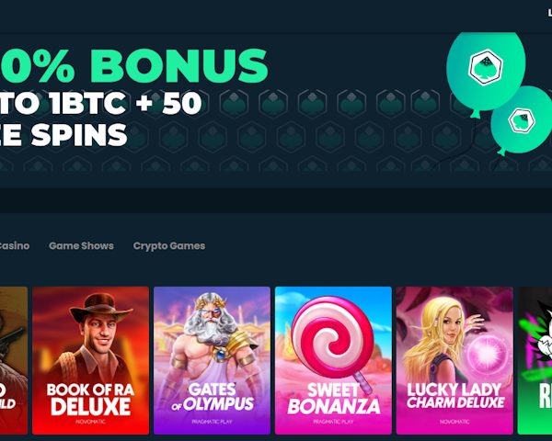Image resolution: width=552 pixels, height=441 pixels.
Task: Click the large balloon spade logo
Action: [486, 67]
